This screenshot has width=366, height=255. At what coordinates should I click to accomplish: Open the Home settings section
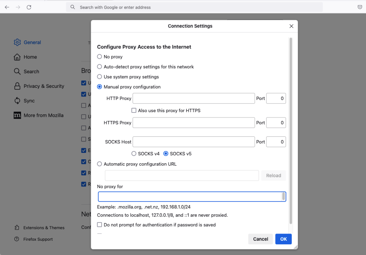[x=30, y=57]
